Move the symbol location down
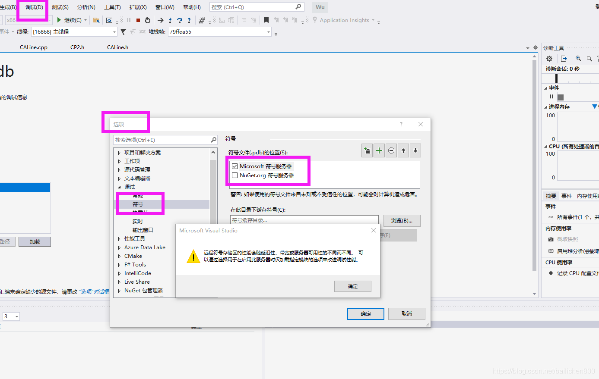 [415, 150]
